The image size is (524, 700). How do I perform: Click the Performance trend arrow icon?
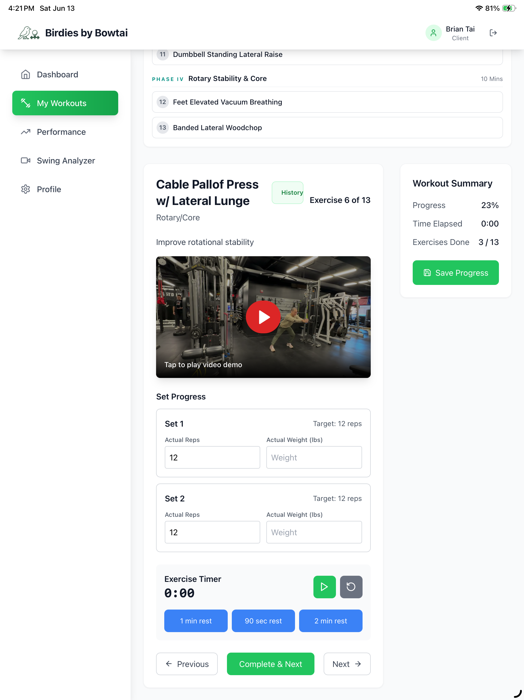pyautogui.click(x=26, y=132)
